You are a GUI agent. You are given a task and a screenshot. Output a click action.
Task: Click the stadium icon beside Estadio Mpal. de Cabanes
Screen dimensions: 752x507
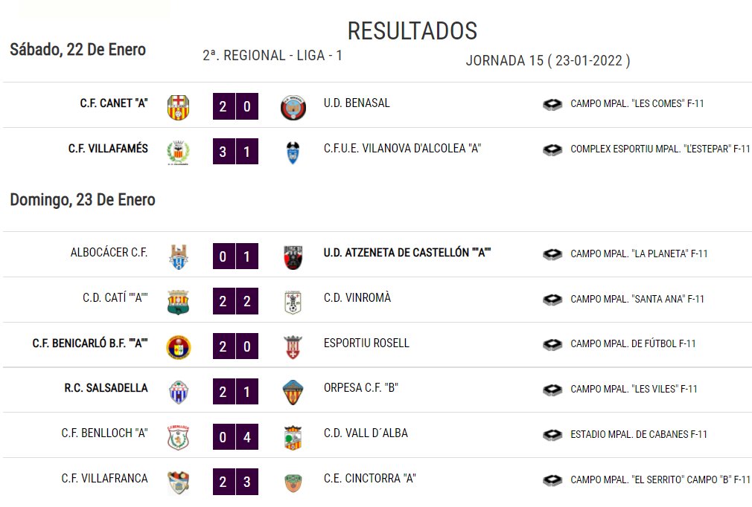[552, 435]
